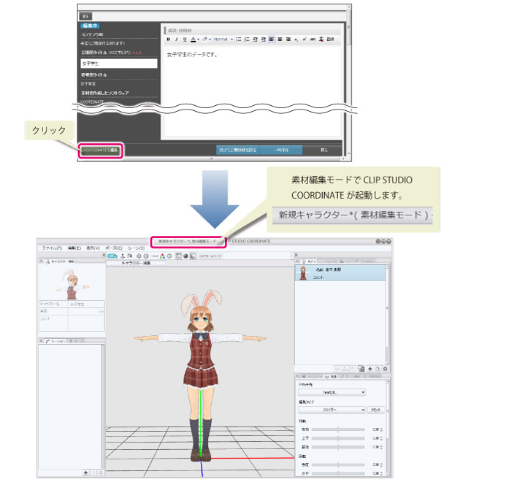Toggle Underline in the description editor
Viewport: 506px width, 482px height.
(185, 39)
